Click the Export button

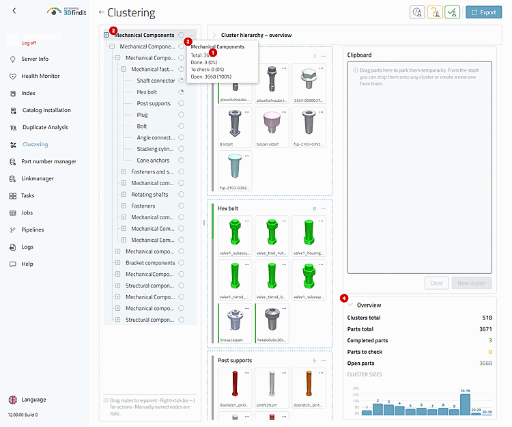483,12
